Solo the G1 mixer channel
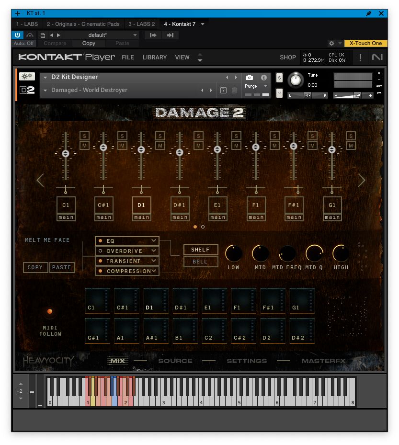The image size is (399, 445). pyautogui.click(x=351, y=136)
